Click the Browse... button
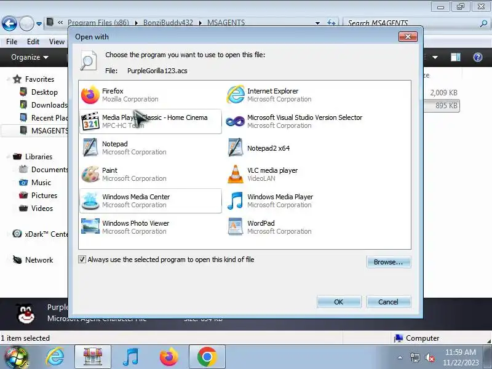 click(389, 262)
